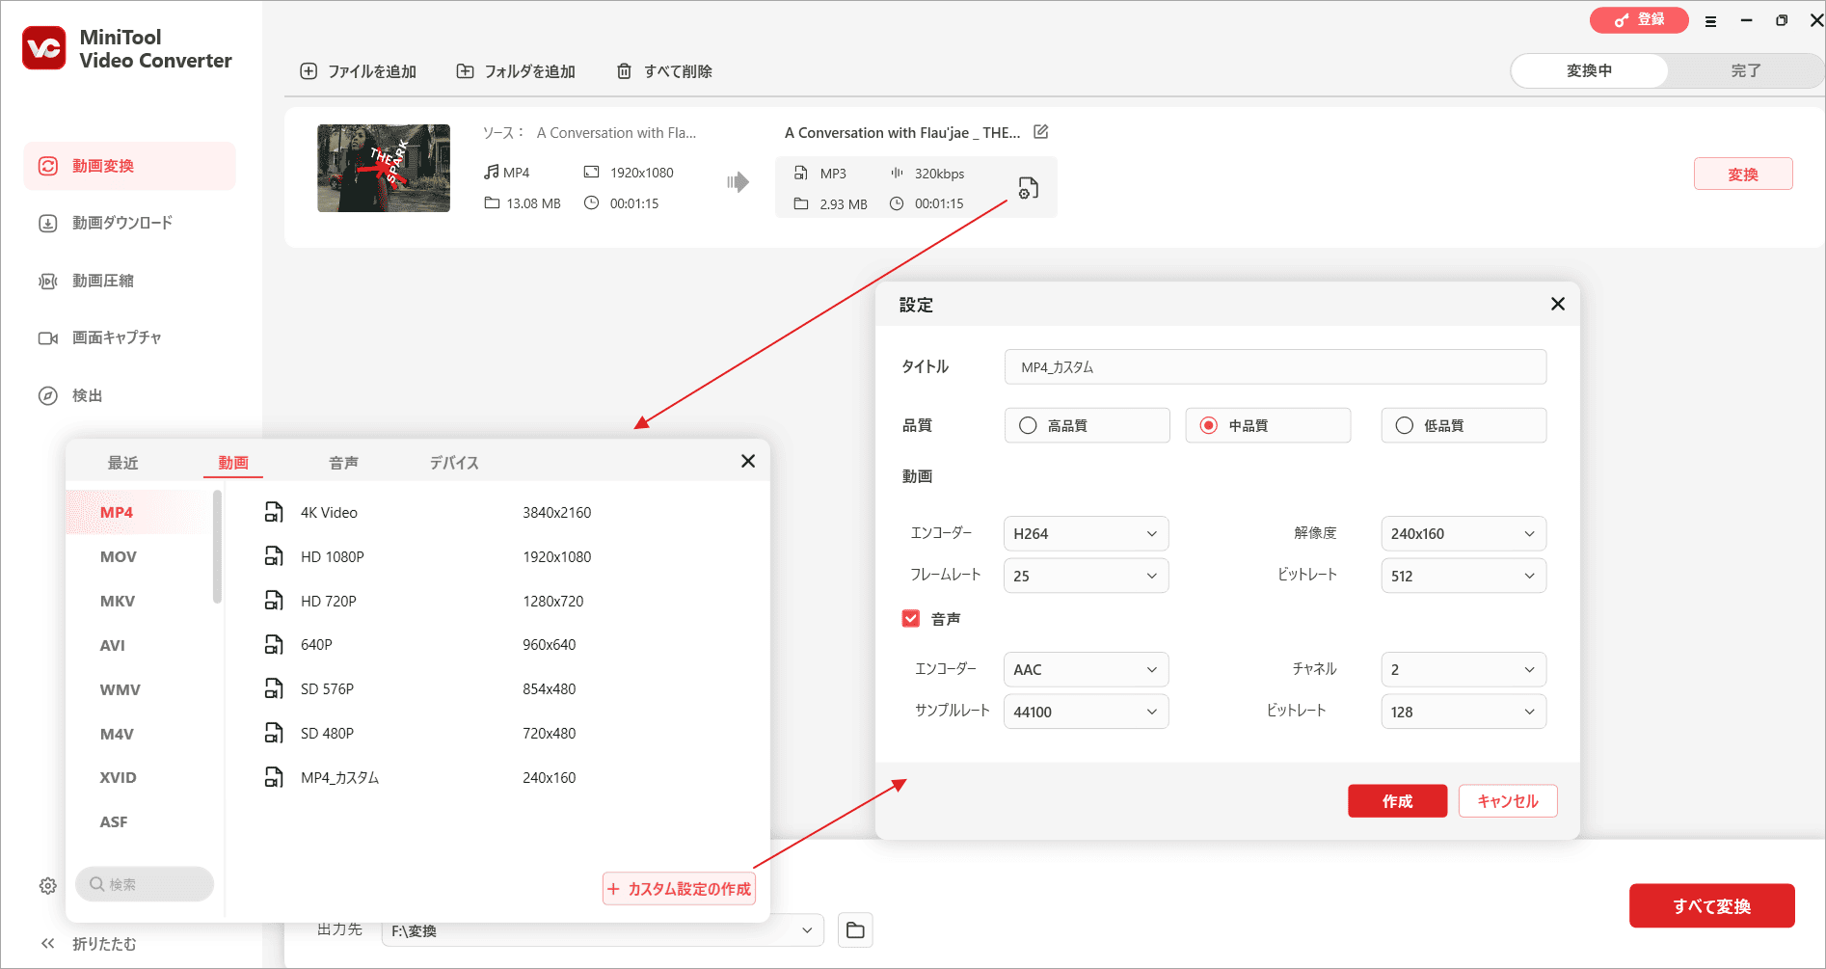The height and width of the screenshot is (969, 1826).
Task: Expand the 出力先 path dropdown
Action: pos(806,930)
